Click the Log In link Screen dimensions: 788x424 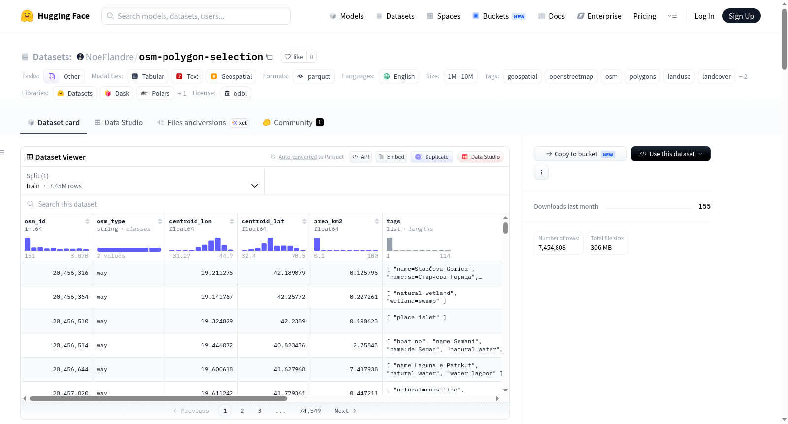[x=704, y=16]
